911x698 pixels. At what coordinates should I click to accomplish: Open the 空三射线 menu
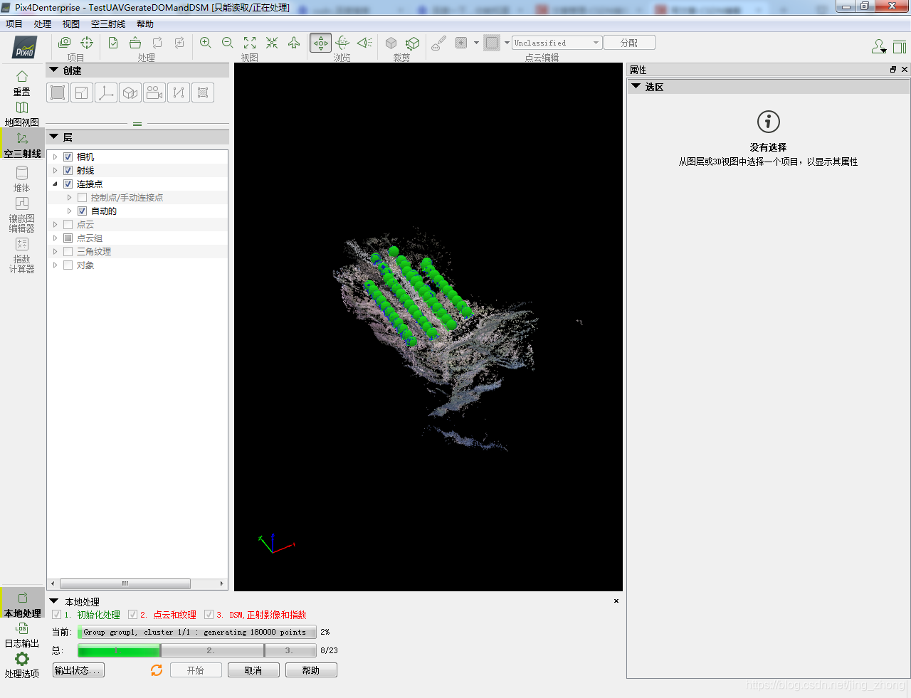(108, 24)
